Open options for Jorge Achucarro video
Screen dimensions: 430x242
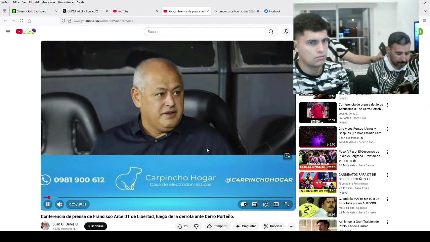tap(387, 105)
